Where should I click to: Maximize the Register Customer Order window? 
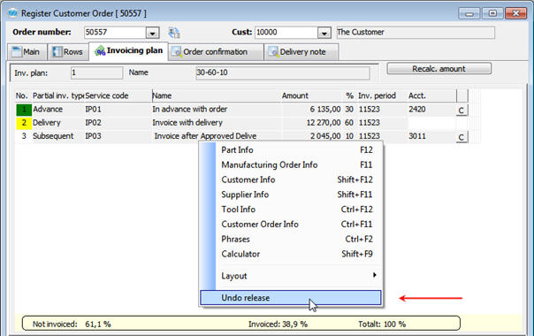click(492, 13)
